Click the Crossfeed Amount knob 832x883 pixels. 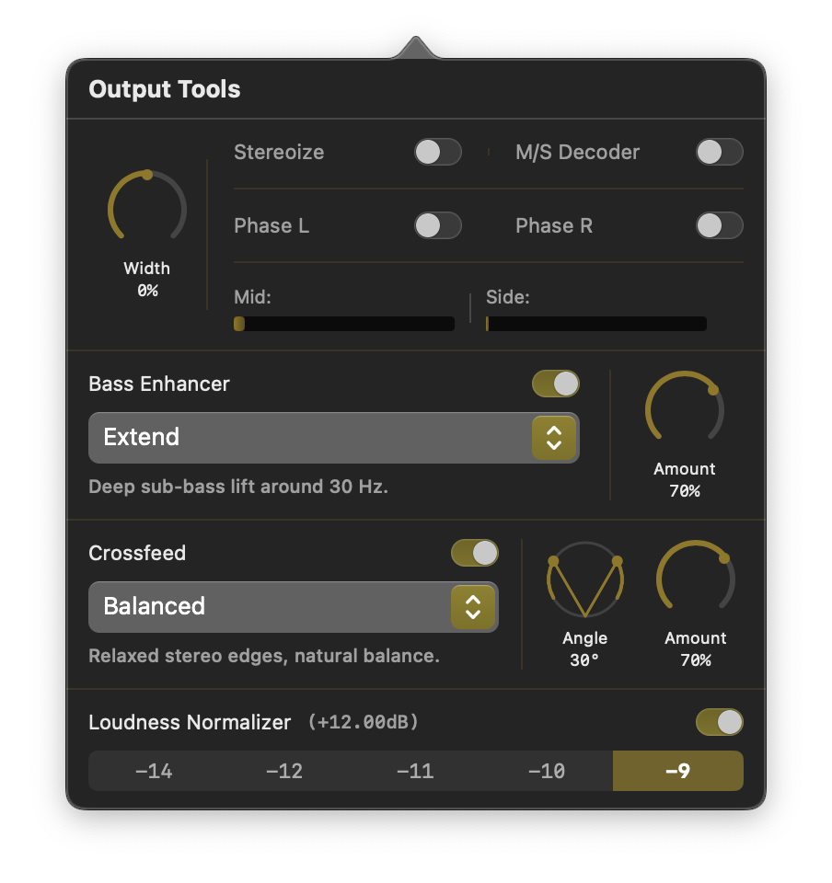pos(696,579)
